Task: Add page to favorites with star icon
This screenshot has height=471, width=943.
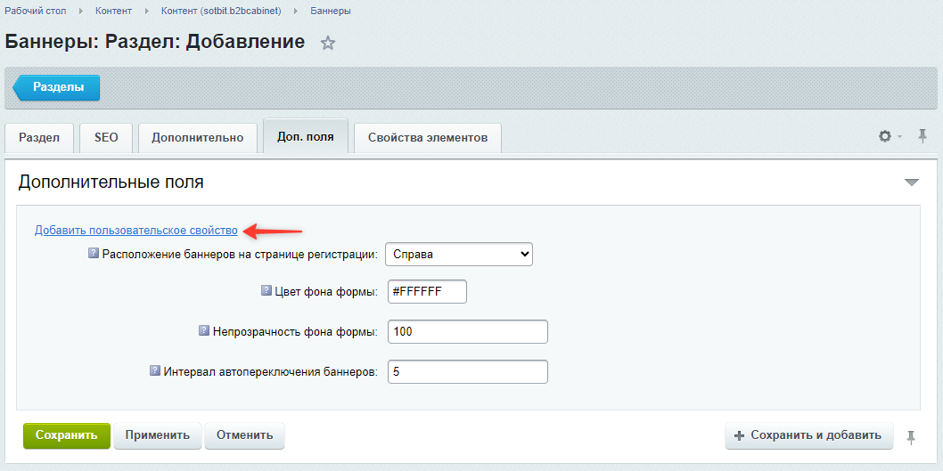Action: (327, 43)
